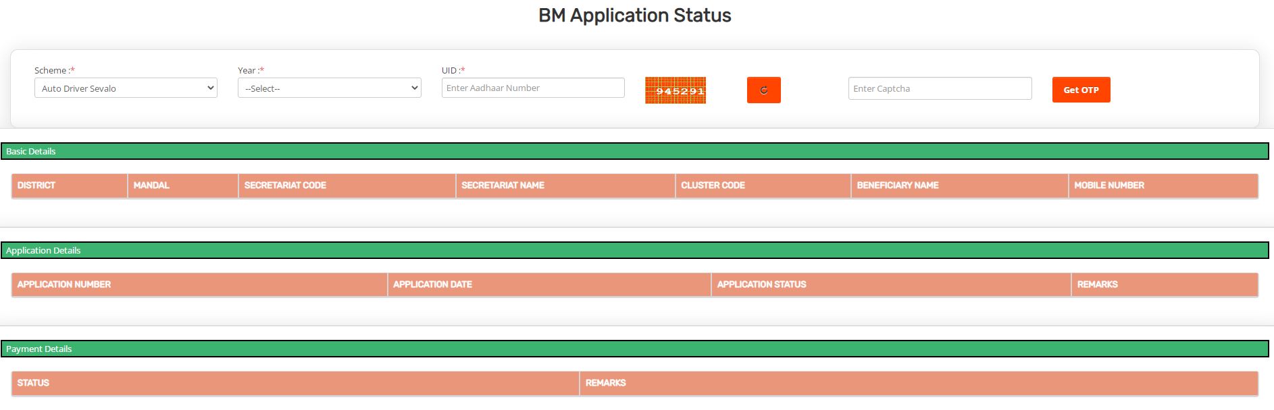Click the CLUSTER CODE column header

pos(713,185)
